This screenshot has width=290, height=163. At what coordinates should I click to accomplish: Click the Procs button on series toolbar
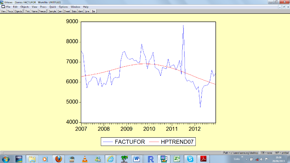[x=10, y=11]
